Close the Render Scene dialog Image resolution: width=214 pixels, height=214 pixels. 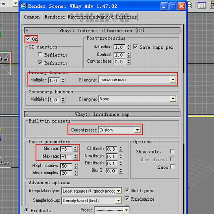pos(182,6)
